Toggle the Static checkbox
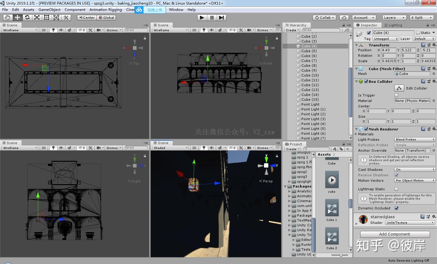 click(x=418, y=33)
